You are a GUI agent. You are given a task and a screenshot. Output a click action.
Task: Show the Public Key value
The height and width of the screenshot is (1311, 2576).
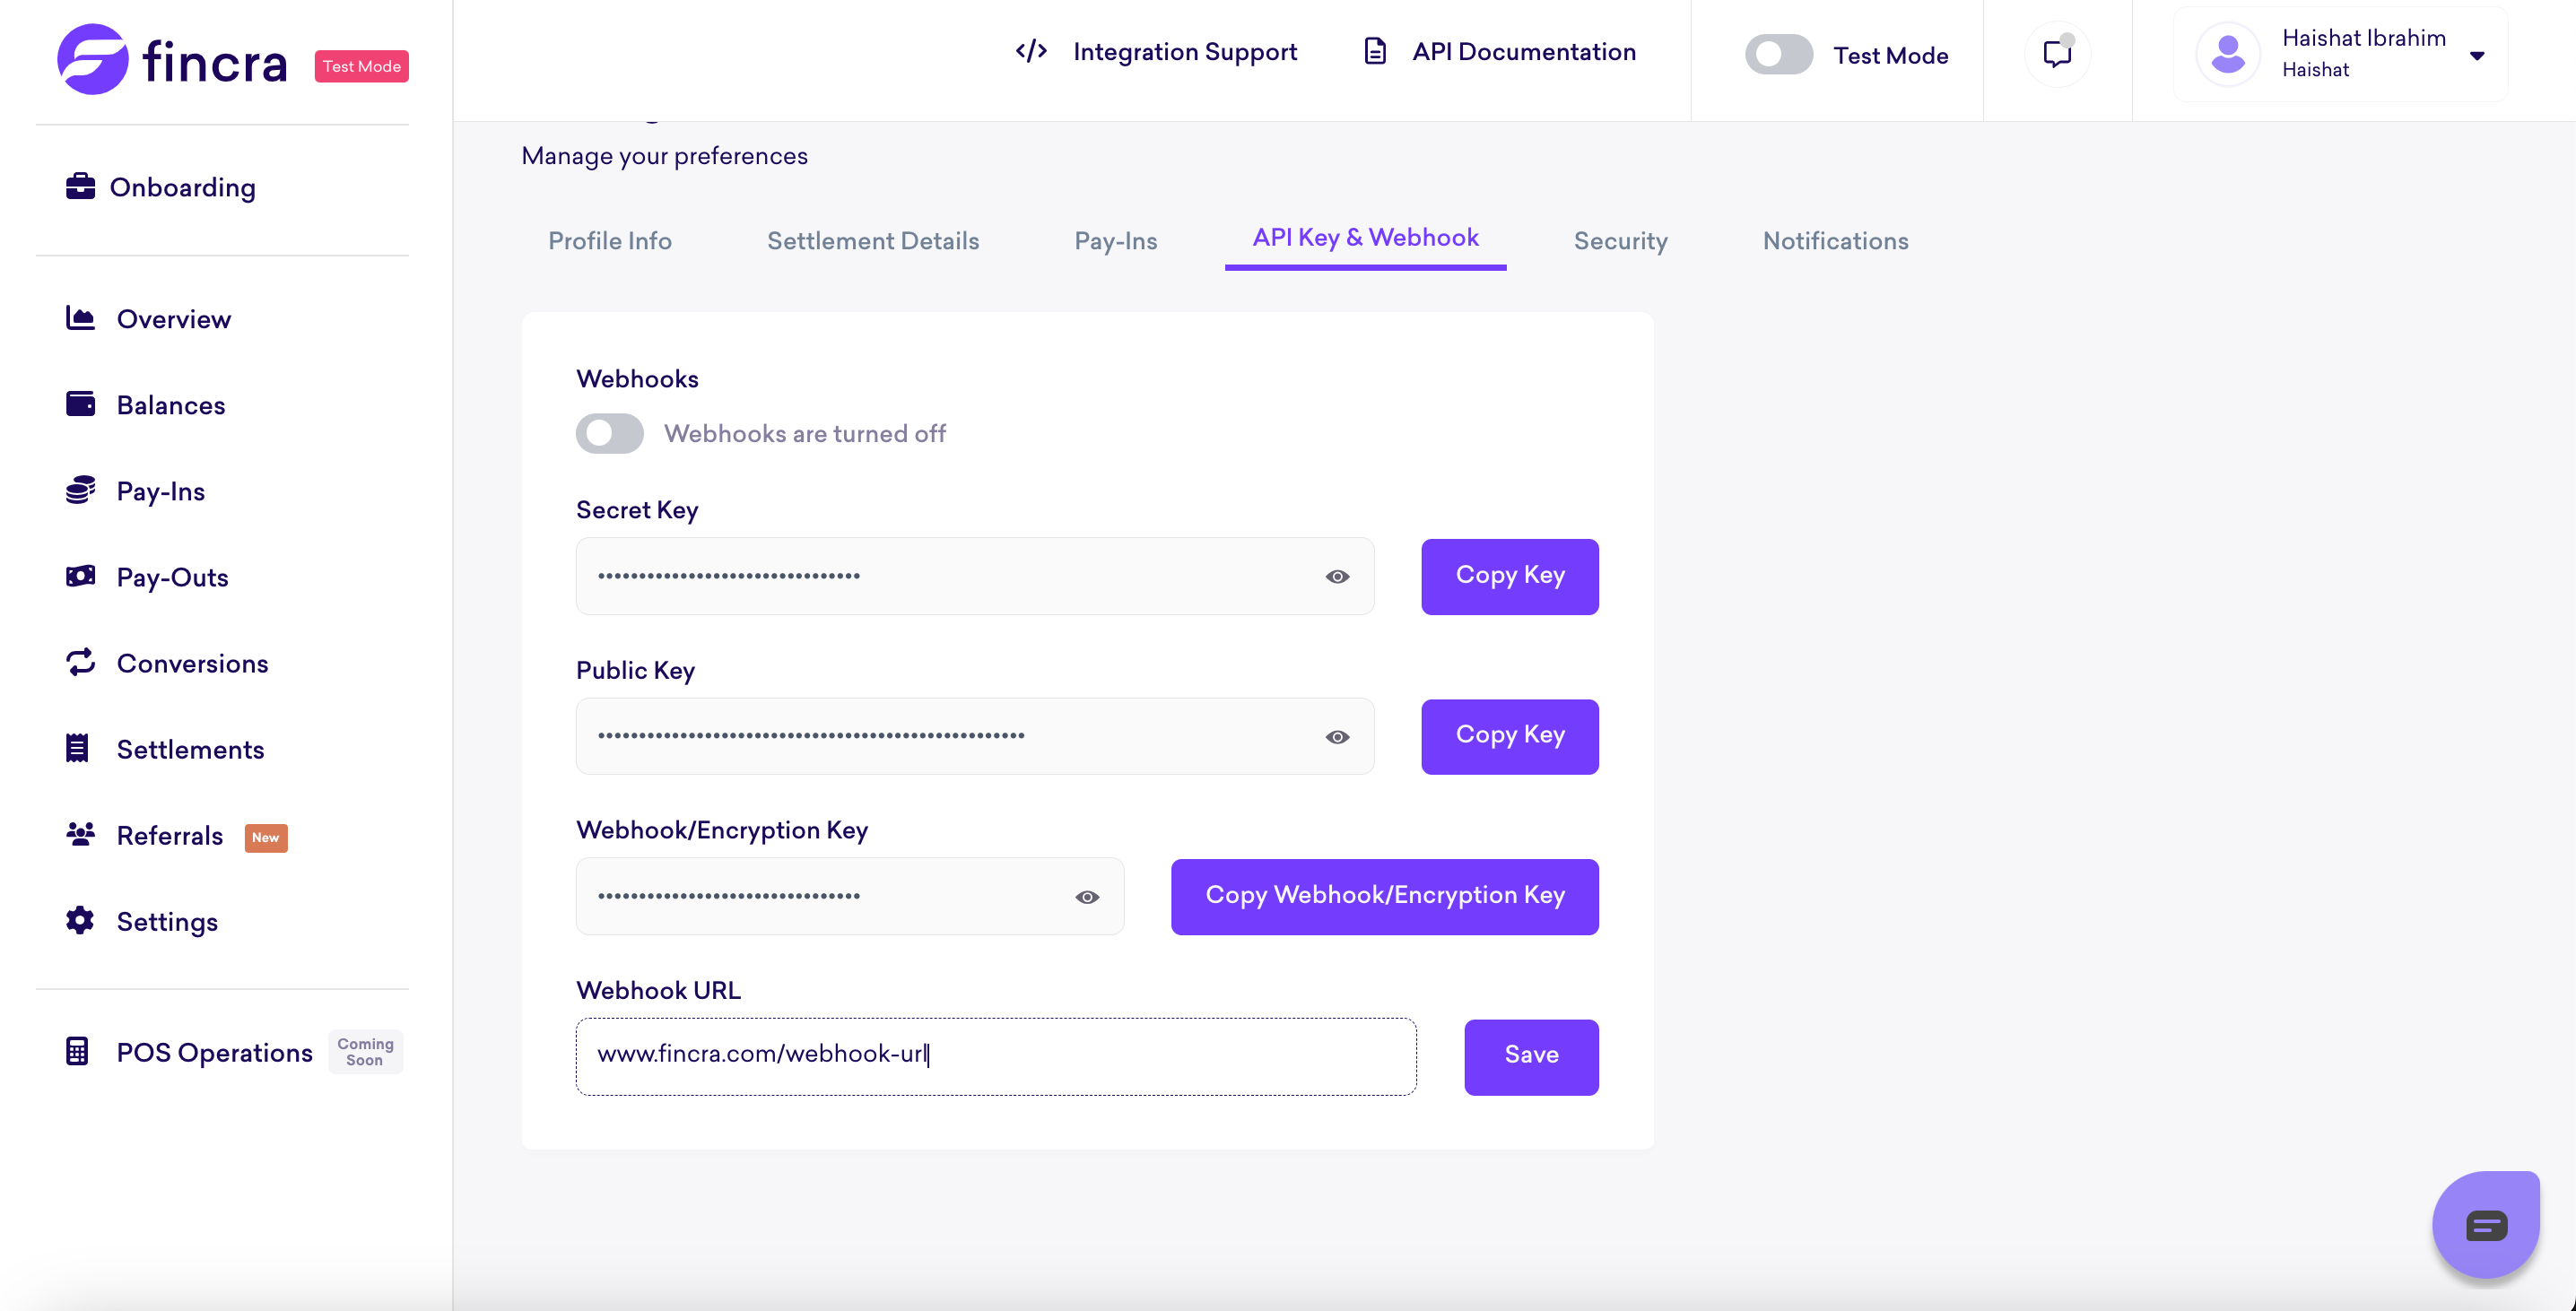1337,737
